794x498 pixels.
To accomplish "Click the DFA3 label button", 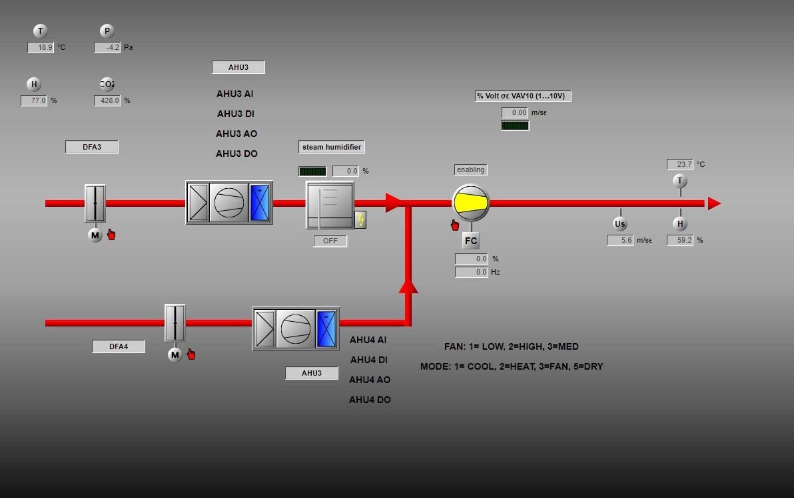I will pyautogui.click(x=92, y=147).
